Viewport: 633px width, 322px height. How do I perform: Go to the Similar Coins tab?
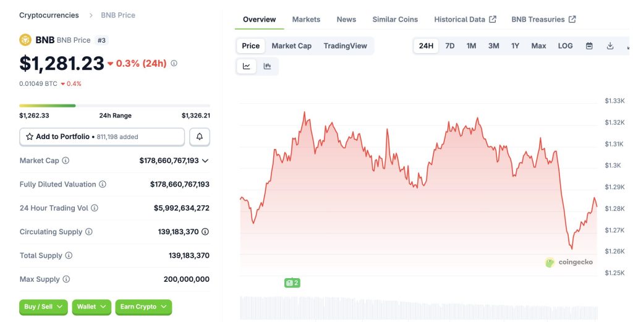[395, 19]
